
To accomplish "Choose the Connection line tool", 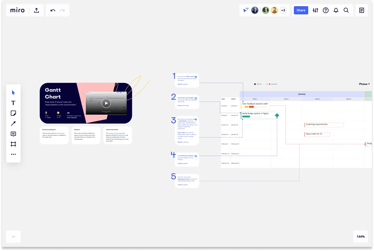I will [x=13, y=123].
